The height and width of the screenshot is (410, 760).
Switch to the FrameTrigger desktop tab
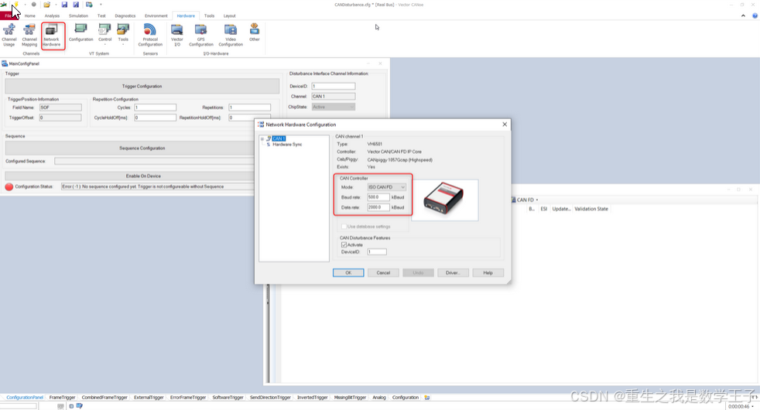tap(62, 398)
